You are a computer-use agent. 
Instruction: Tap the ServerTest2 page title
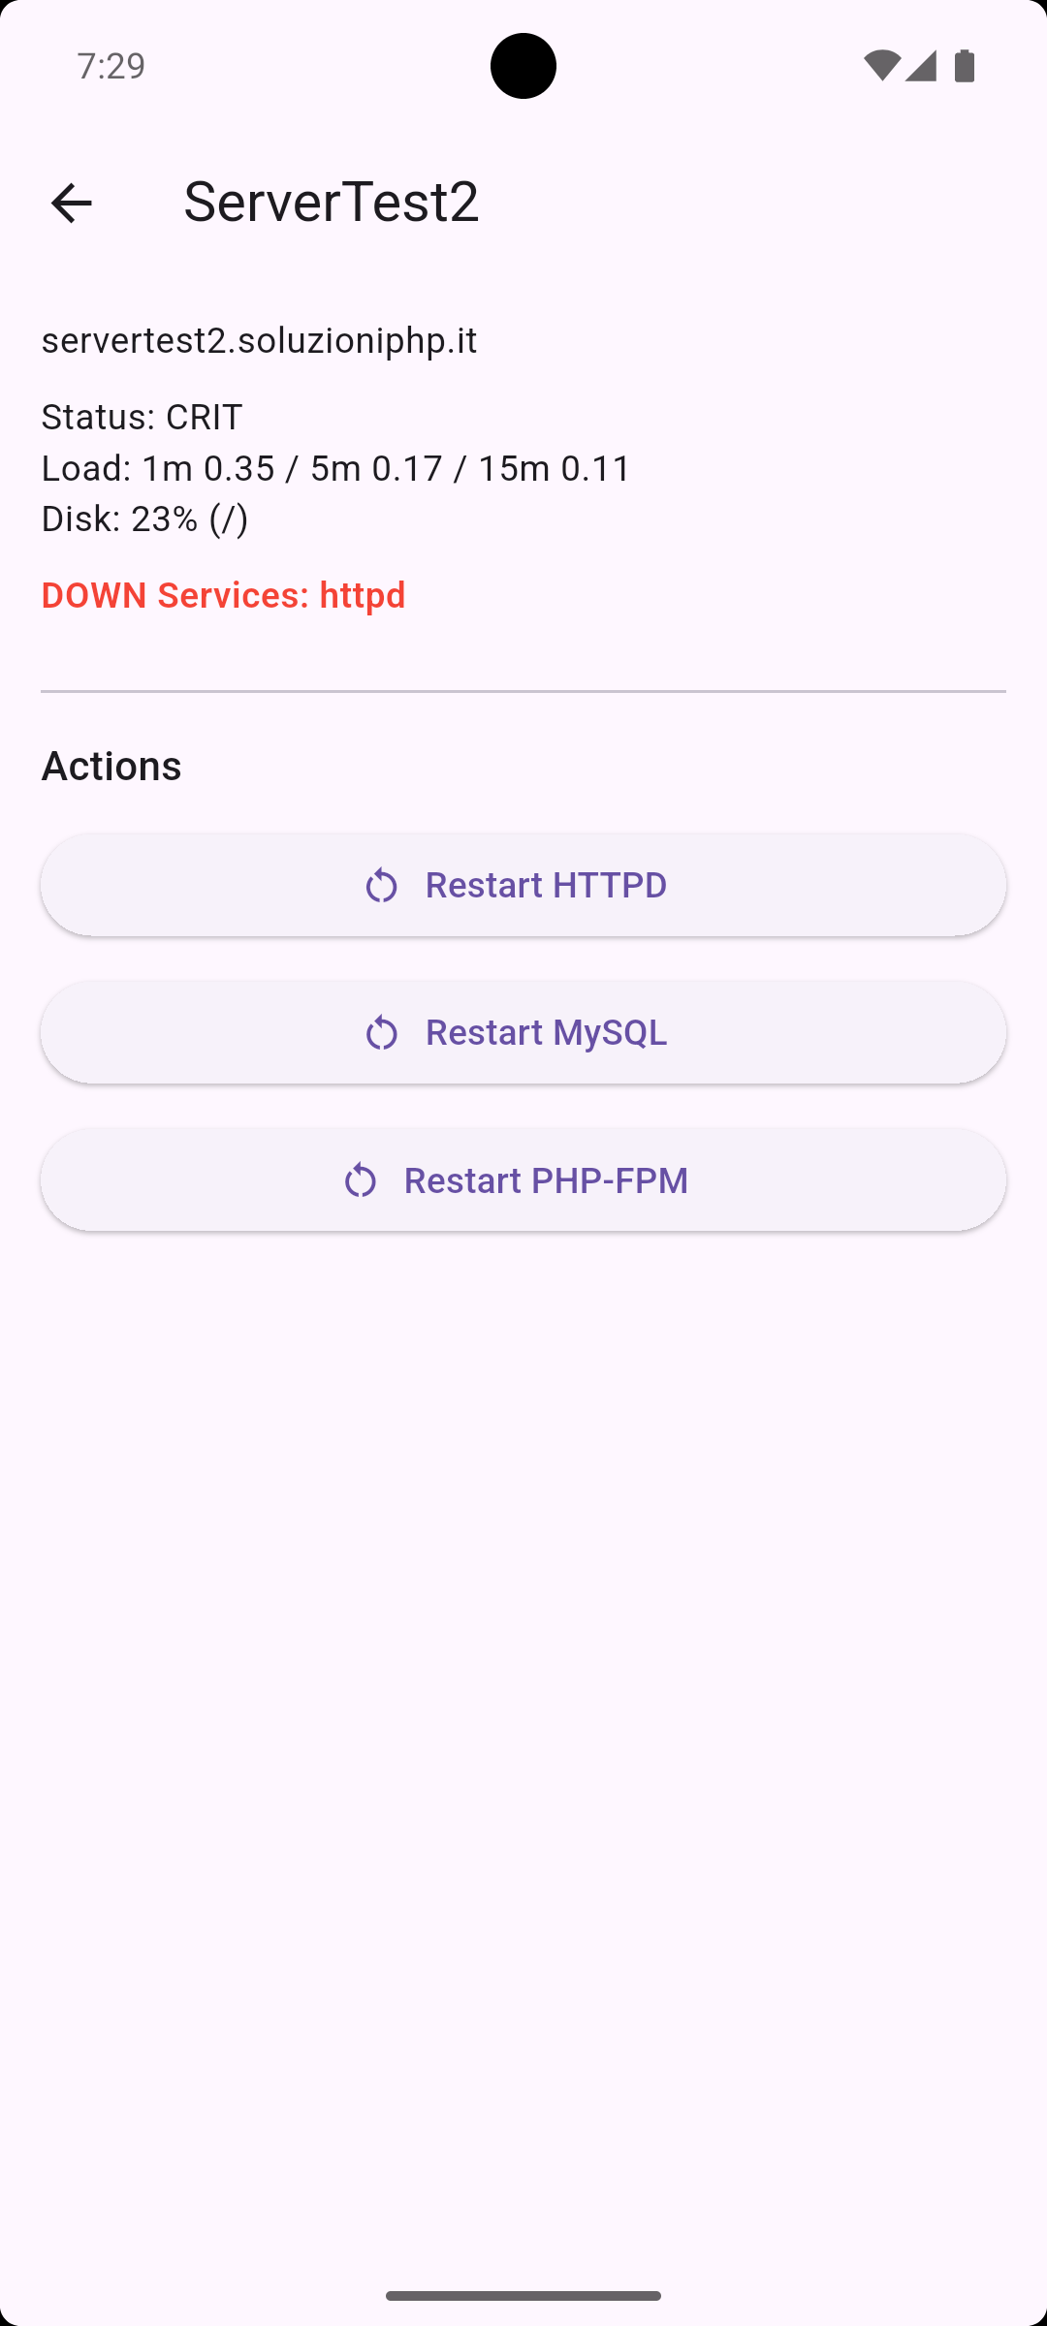point(332,201)
